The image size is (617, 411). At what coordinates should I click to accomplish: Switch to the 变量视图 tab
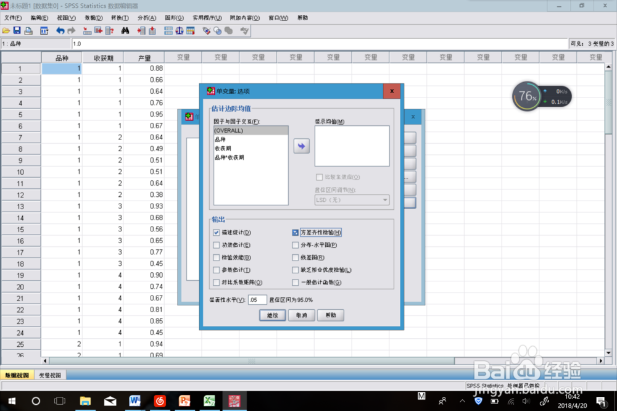point(50,375)
